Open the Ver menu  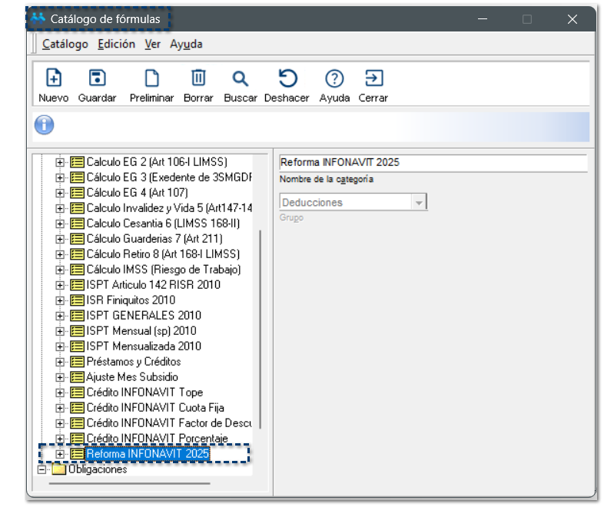(x=152, y=44)
